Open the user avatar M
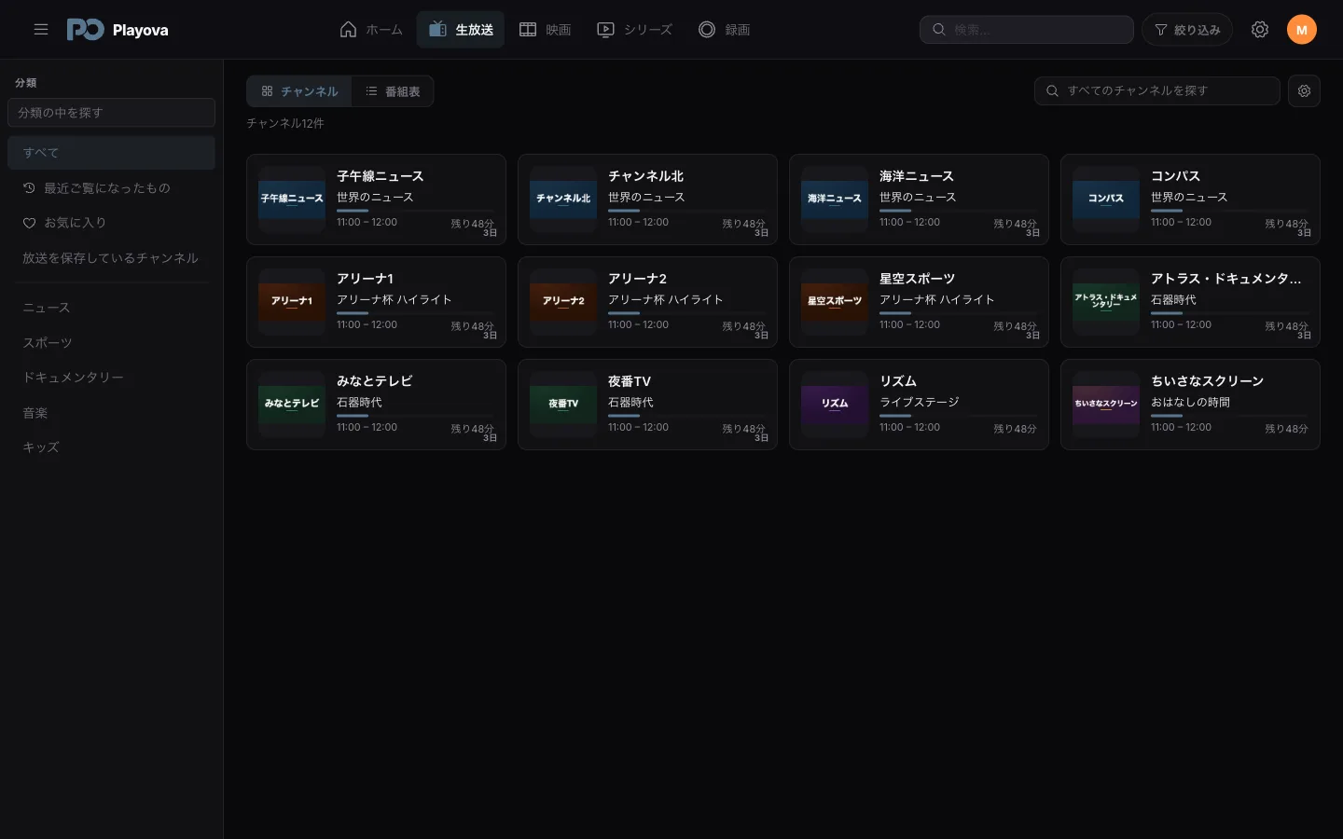The image size is (1343, 839). (x=1302, y=30)
